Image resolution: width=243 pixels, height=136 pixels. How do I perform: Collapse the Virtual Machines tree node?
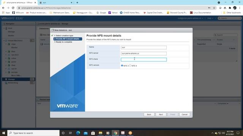click(4, 40)
